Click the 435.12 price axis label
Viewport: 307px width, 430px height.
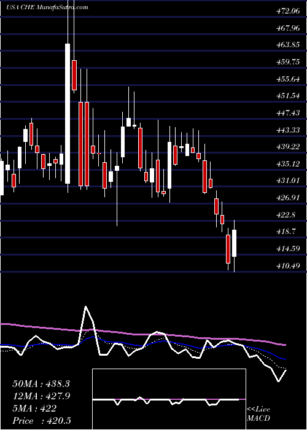pos(288,164)
